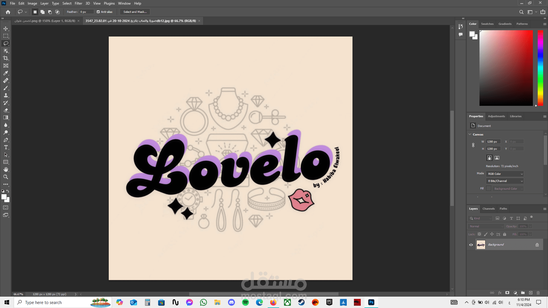Open the Normal blend mode dropdown
Screen dimensions: 548x308
point(486,226)
